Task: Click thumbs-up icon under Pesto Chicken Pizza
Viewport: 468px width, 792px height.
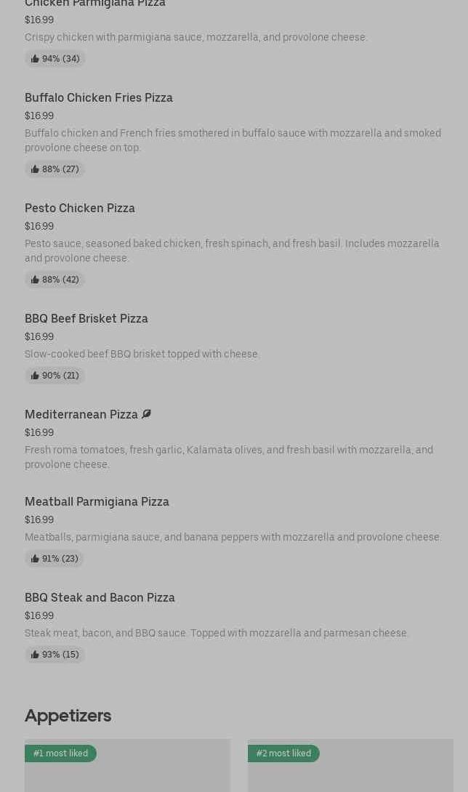Action: [x=35, y=280]
